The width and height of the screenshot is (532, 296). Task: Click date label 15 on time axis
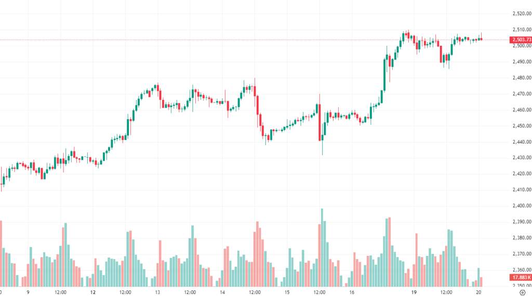[x=287, y=292]
